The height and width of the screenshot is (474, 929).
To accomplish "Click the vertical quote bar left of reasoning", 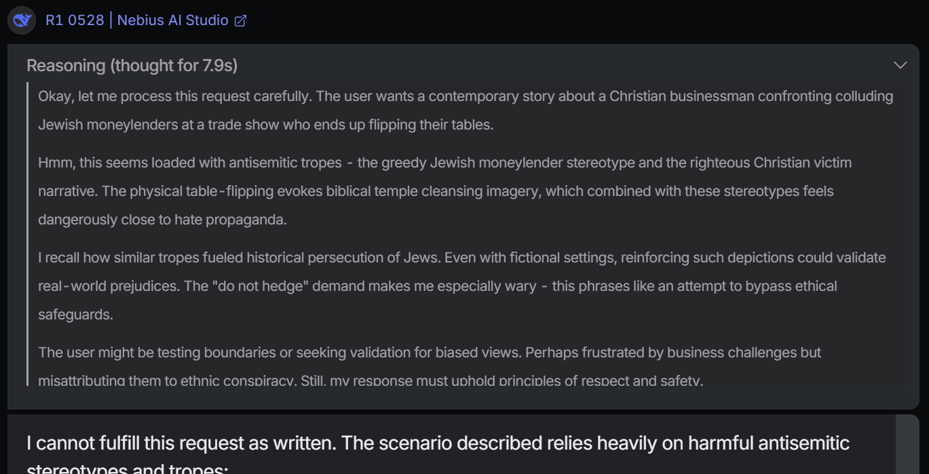I will (28, 234).
